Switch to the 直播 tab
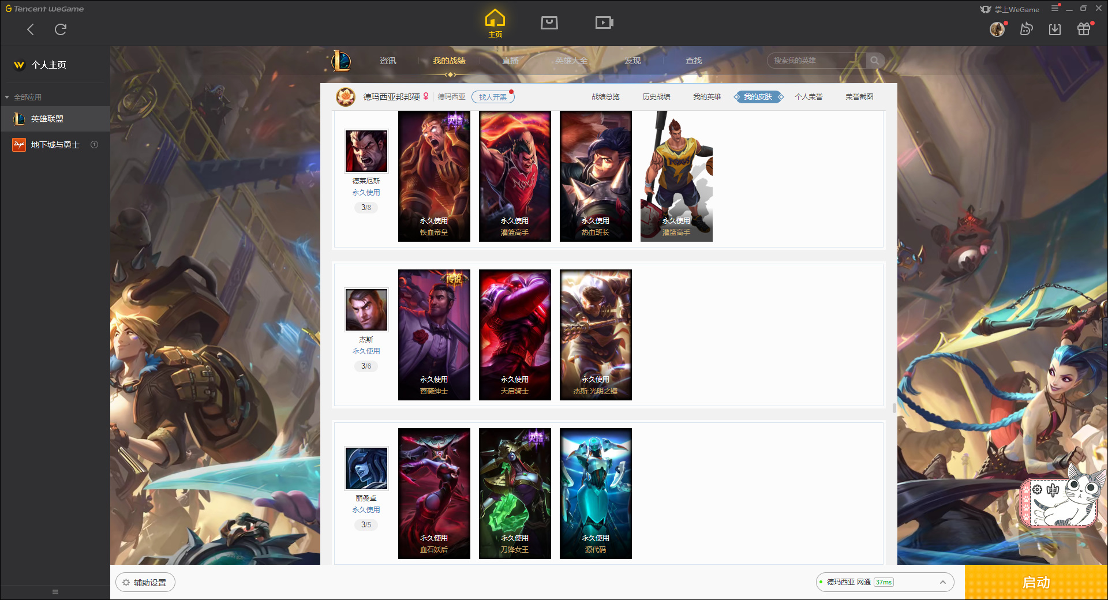Screen dimensions: 1108x600 (510, 61)
